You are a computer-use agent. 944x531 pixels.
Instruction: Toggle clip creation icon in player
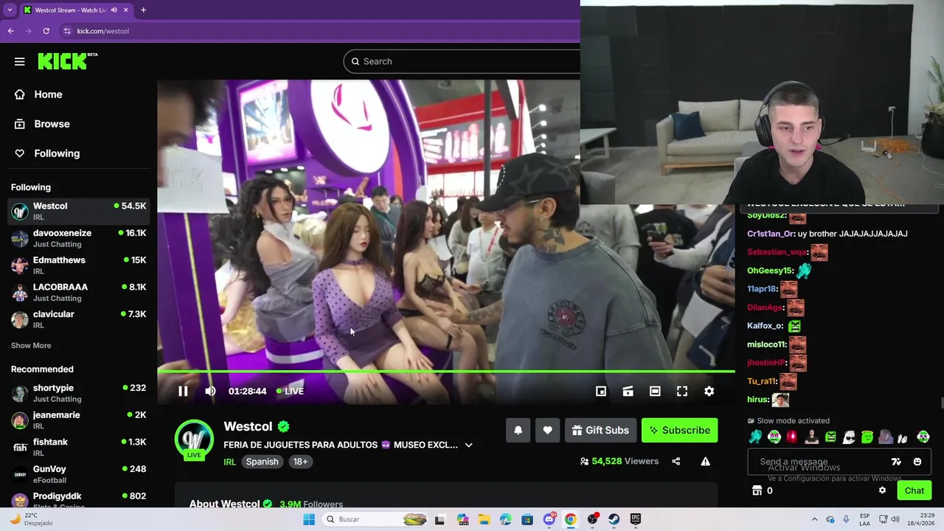point(628,391)
